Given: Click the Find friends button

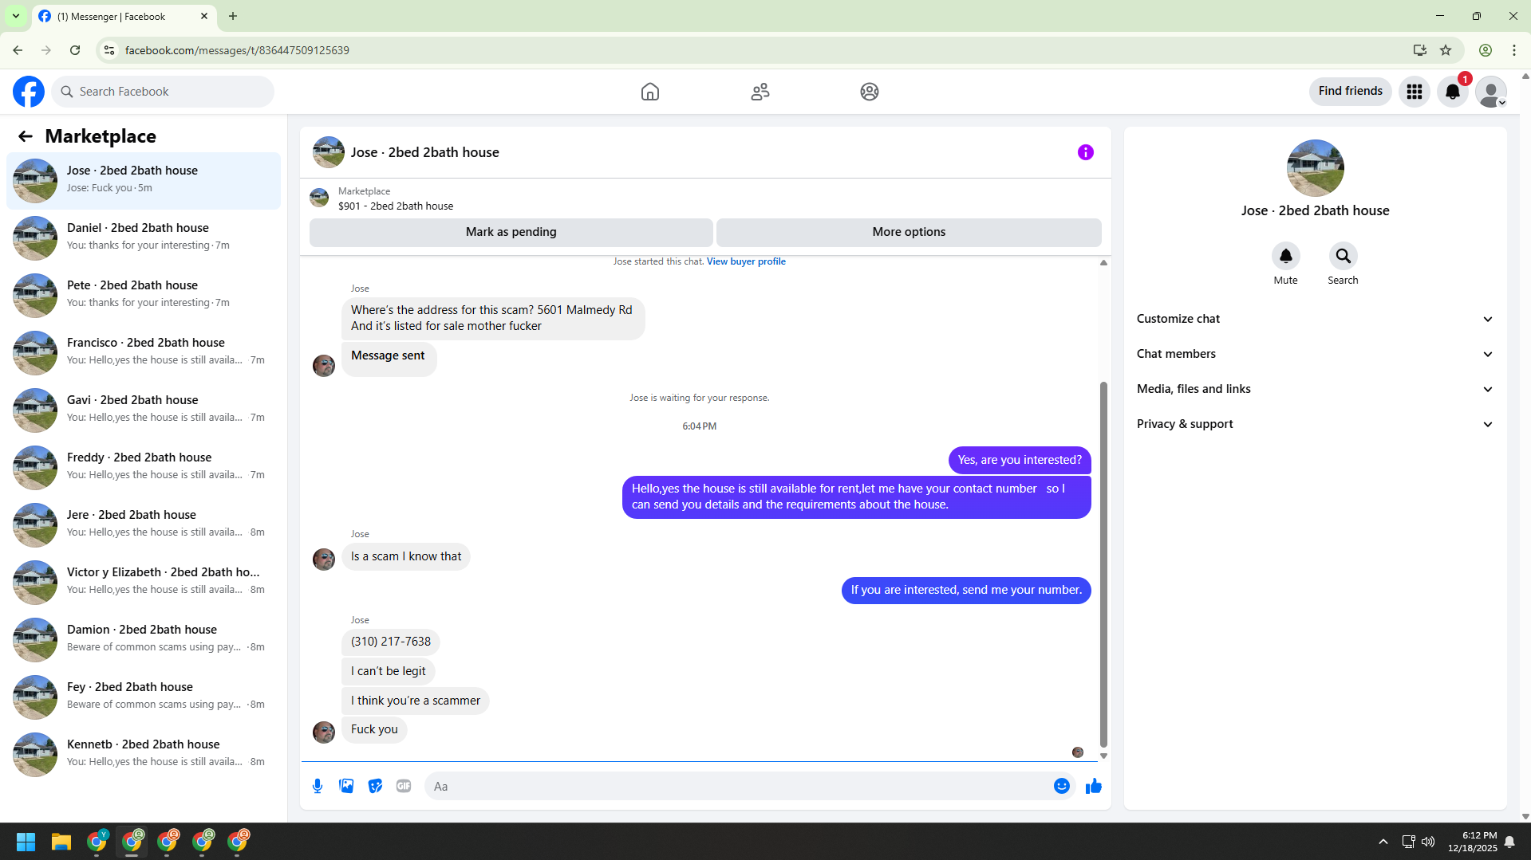Looking at the screenshot, I should click(x=1350, y=91).
